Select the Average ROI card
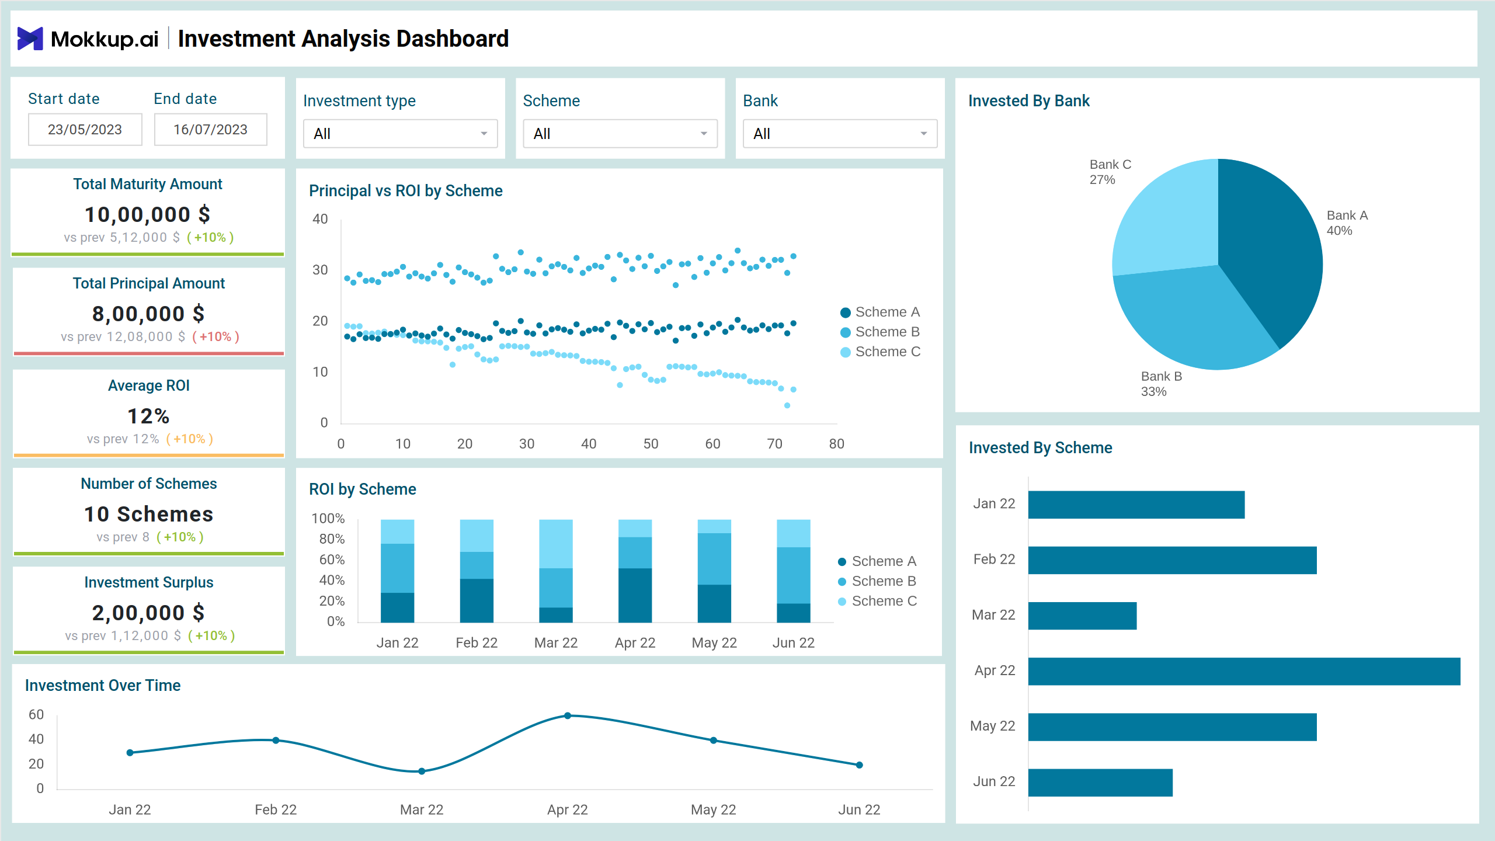 coord(148,413)
